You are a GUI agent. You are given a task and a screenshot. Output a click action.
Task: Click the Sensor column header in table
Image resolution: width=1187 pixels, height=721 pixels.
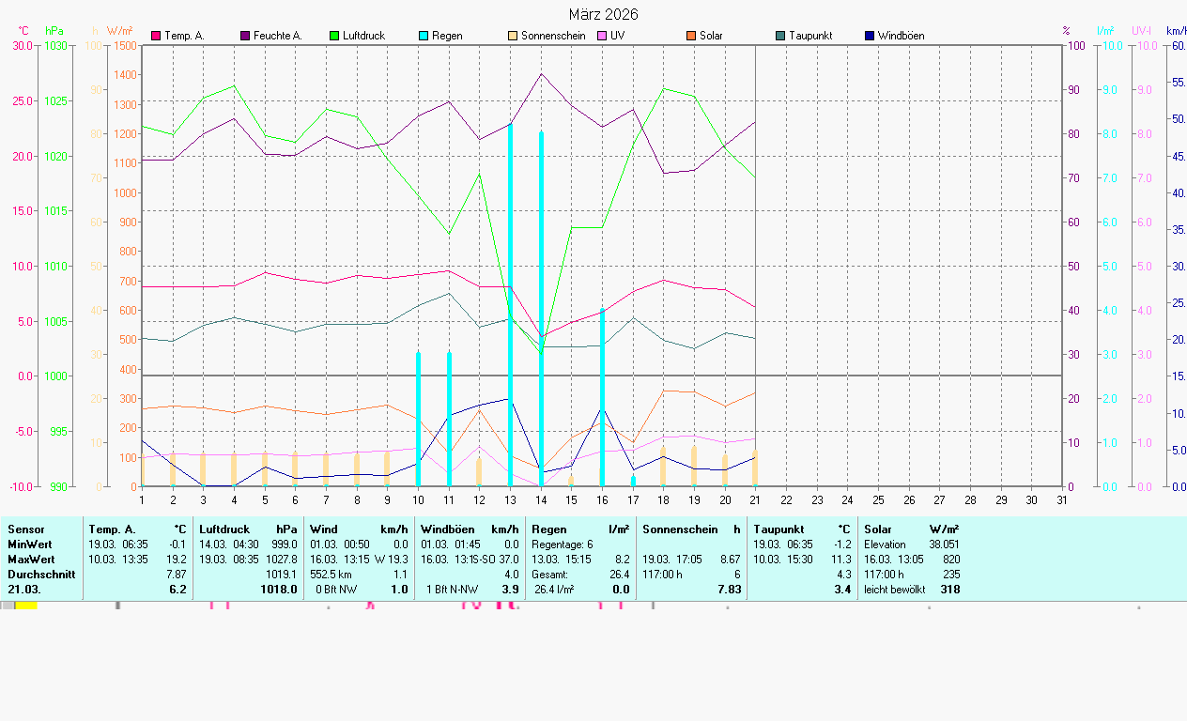pyautogui.click(x=26, y=529)
